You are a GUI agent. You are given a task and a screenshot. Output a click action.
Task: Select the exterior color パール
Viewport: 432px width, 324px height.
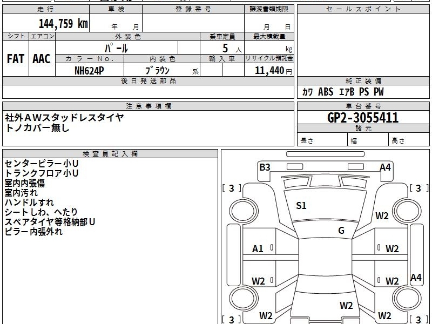coord(116,48)
